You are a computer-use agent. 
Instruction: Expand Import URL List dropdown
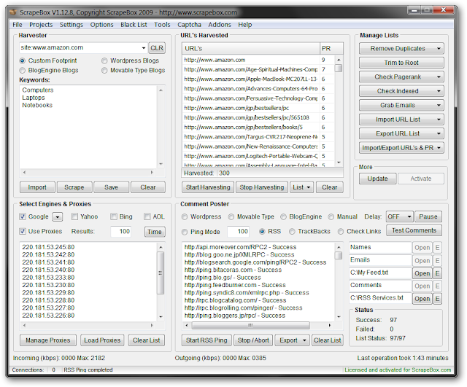click(439, 120)
